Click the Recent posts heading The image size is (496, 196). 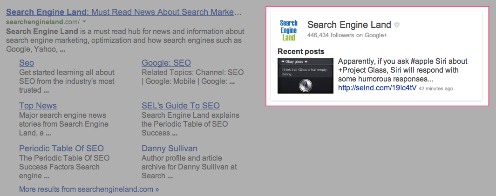pos(301,51)
